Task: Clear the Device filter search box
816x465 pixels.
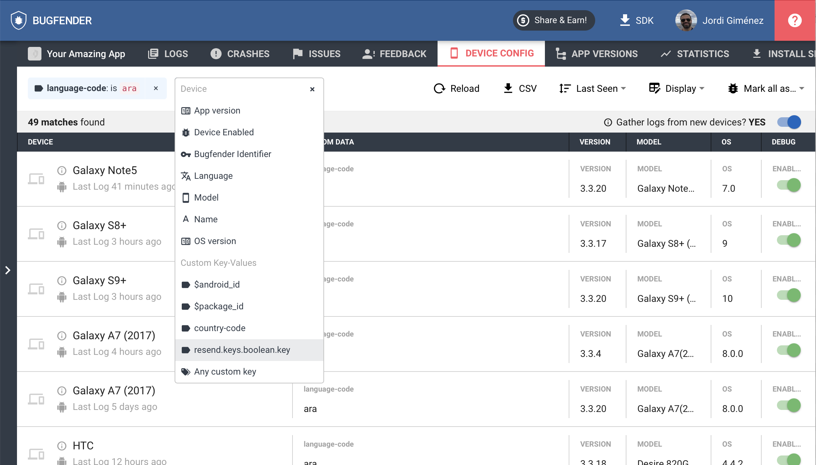Action: [x=312, y=89]
